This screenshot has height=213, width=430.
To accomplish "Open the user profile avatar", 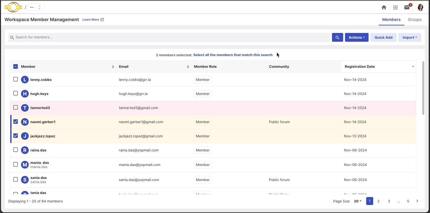I will click(x=420, y=7).
